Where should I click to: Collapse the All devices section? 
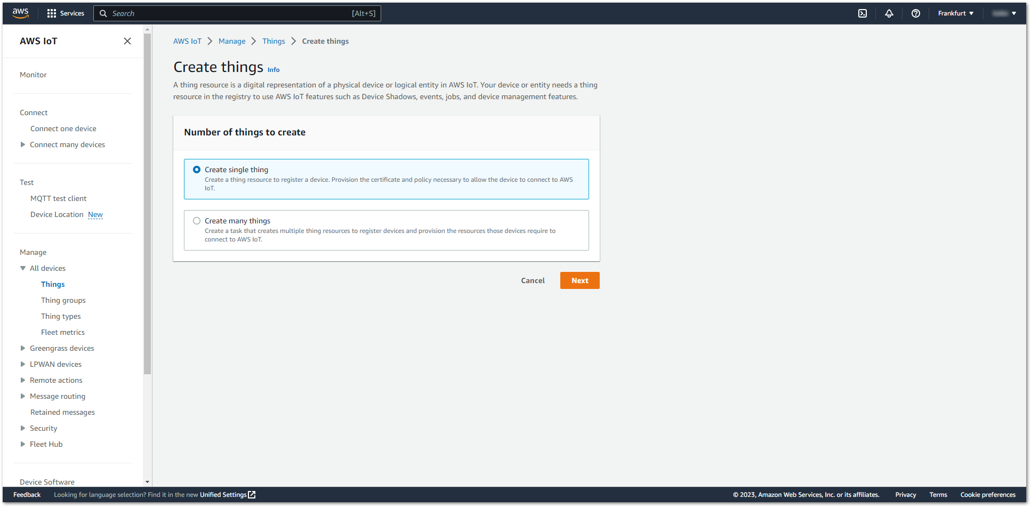point(23,268)
